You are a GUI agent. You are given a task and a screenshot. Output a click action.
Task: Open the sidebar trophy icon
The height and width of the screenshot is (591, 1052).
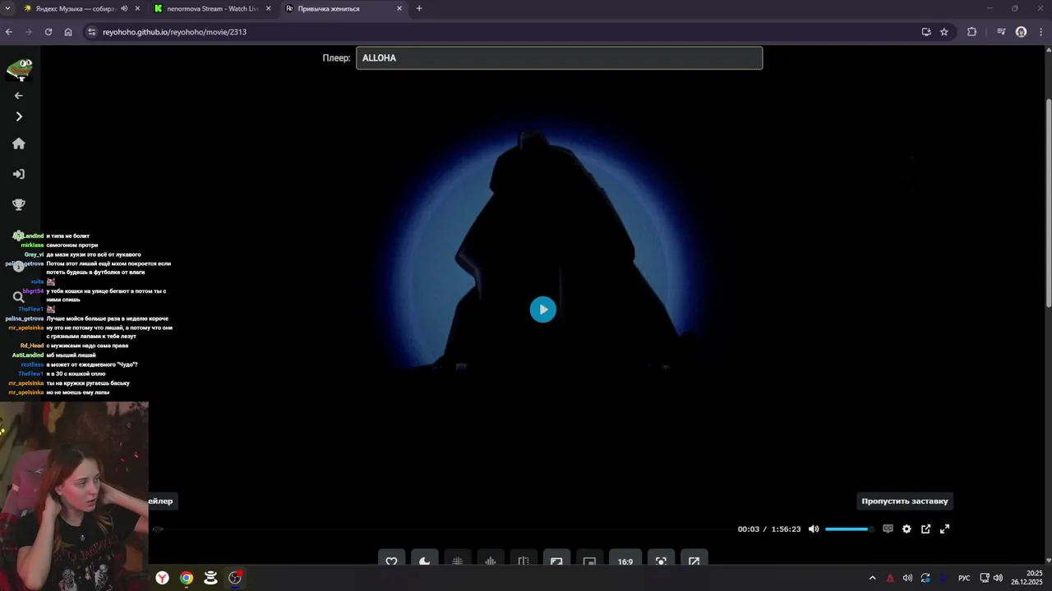click(19, 204)
